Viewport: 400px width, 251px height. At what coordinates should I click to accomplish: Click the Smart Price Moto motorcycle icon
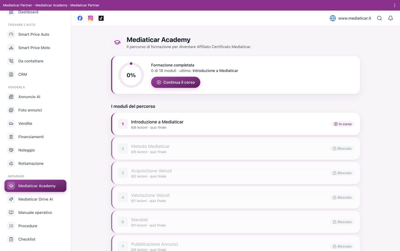11,48
